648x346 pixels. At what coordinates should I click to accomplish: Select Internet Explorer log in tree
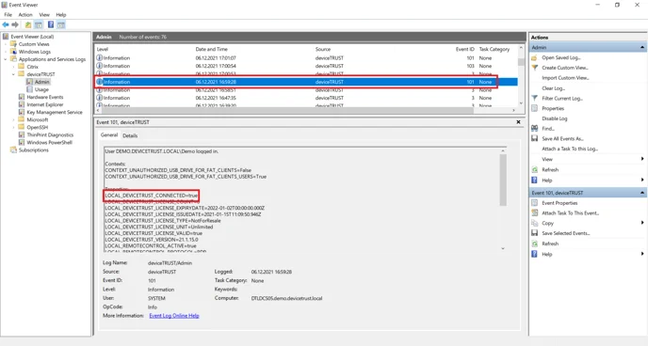pos(45,104)
